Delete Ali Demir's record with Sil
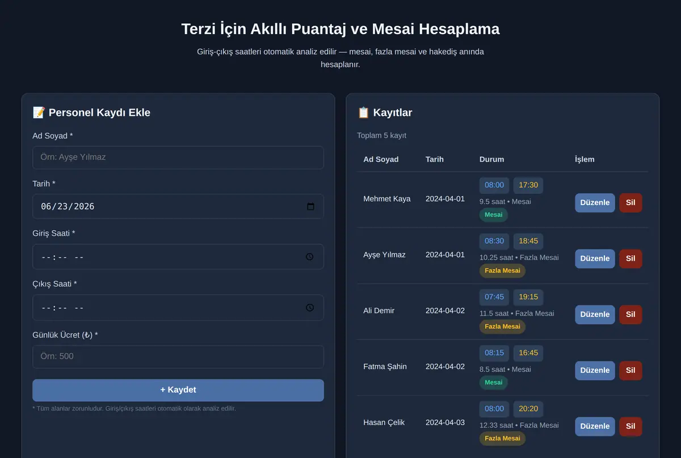The image size is (681, 458). click(630, 315)
